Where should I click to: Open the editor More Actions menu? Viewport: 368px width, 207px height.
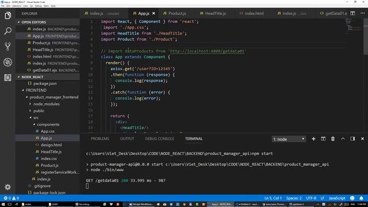[x=363, y=13]
